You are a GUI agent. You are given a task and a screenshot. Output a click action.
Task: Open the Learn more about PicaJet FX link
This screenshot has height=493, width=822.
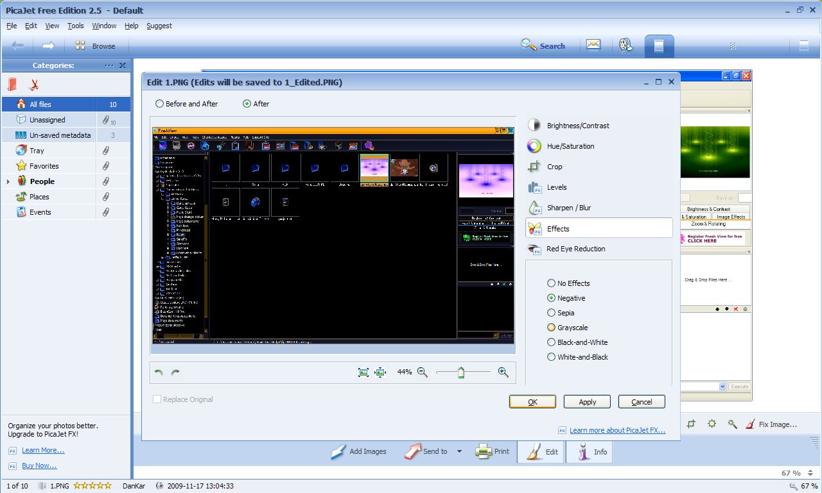coord(617,430)
